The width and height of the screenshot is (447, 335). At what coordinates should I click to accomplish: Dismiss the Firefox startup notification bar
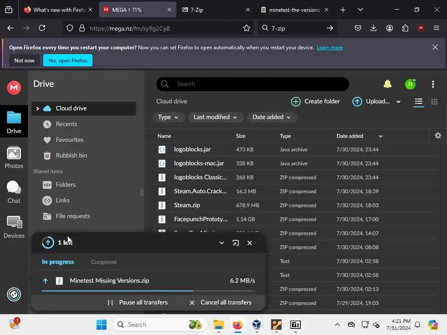(x=435, y=47)
